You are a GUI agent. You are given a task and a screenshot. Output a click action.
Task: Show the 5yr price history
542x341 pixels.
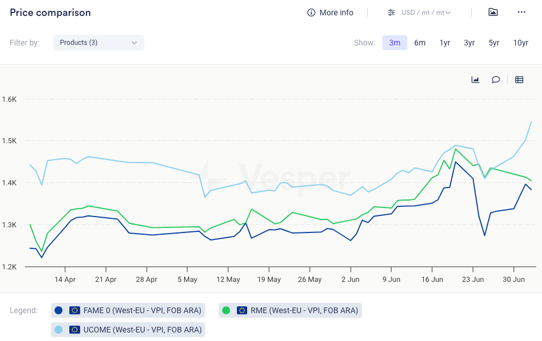(494, 43)
